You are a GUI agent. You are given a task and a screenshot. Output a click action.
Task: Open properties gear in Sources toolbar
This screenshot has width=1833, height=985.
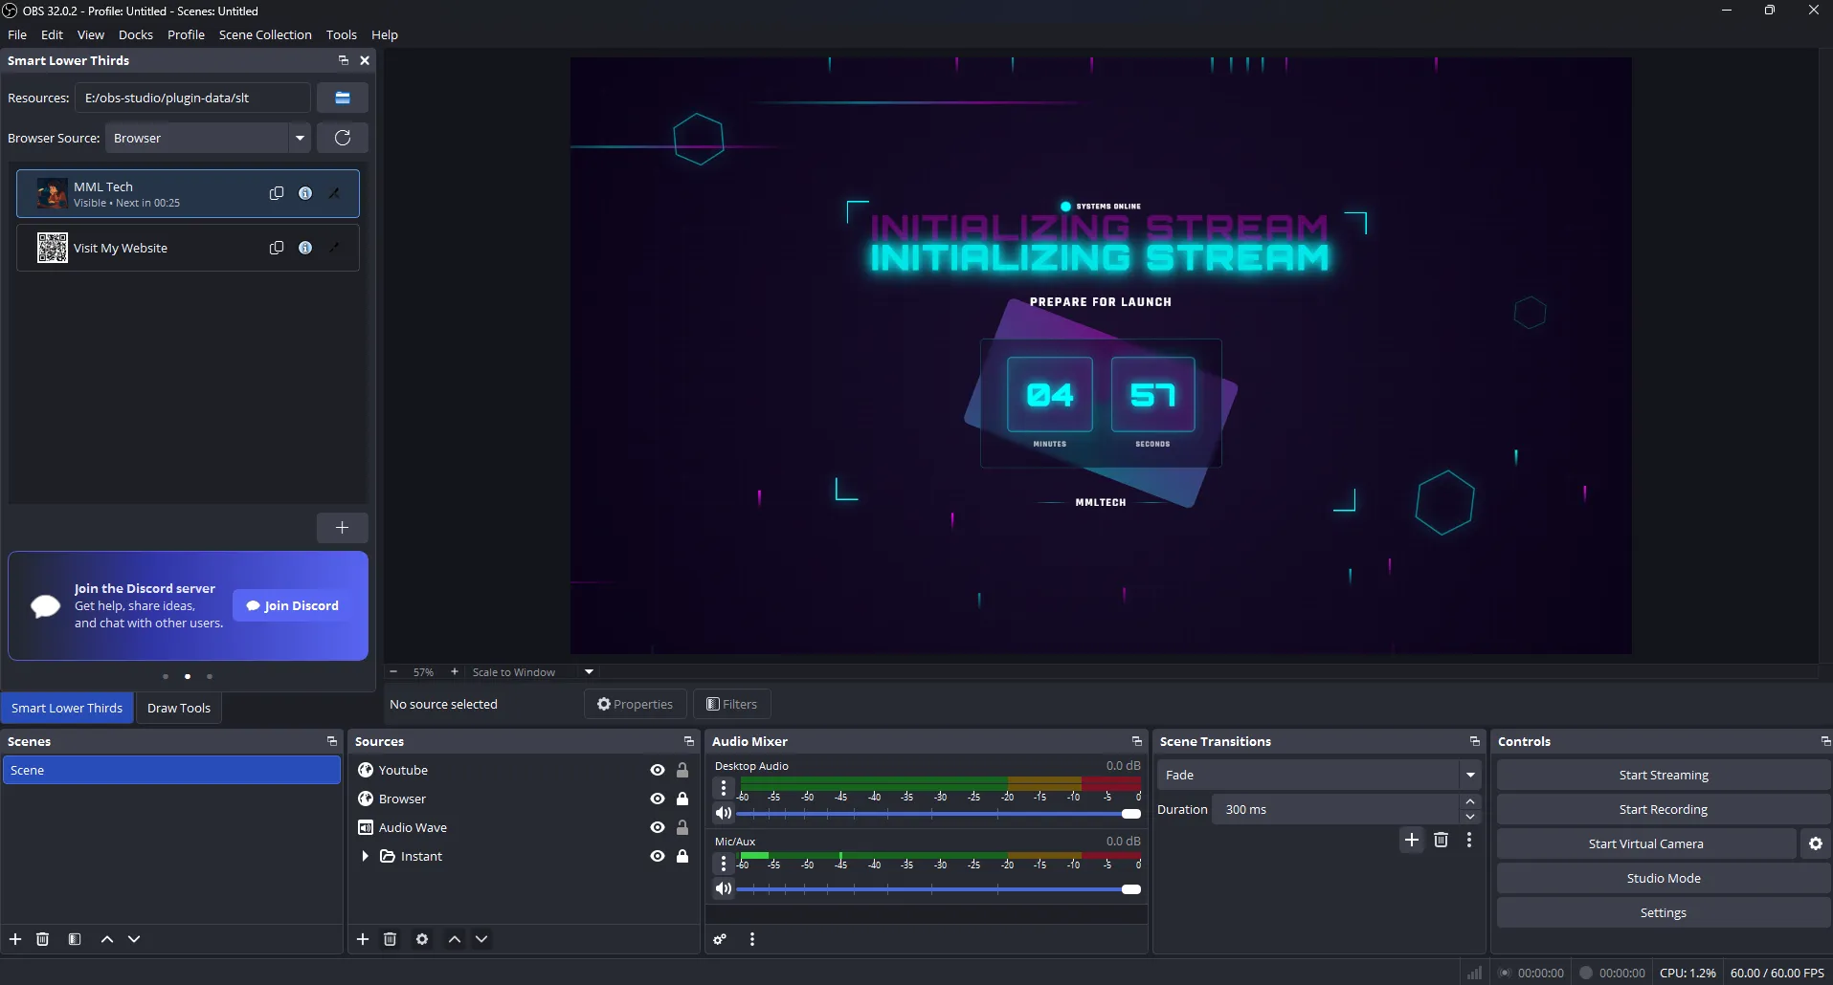tap(421, 939)
